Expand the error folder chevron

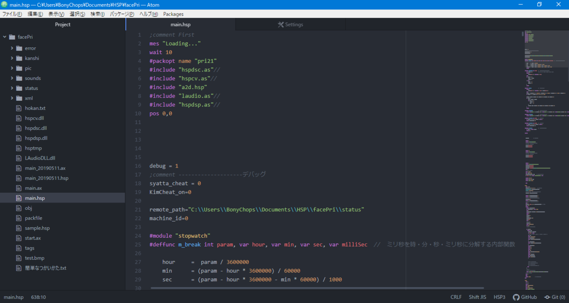tap(12, 48)
